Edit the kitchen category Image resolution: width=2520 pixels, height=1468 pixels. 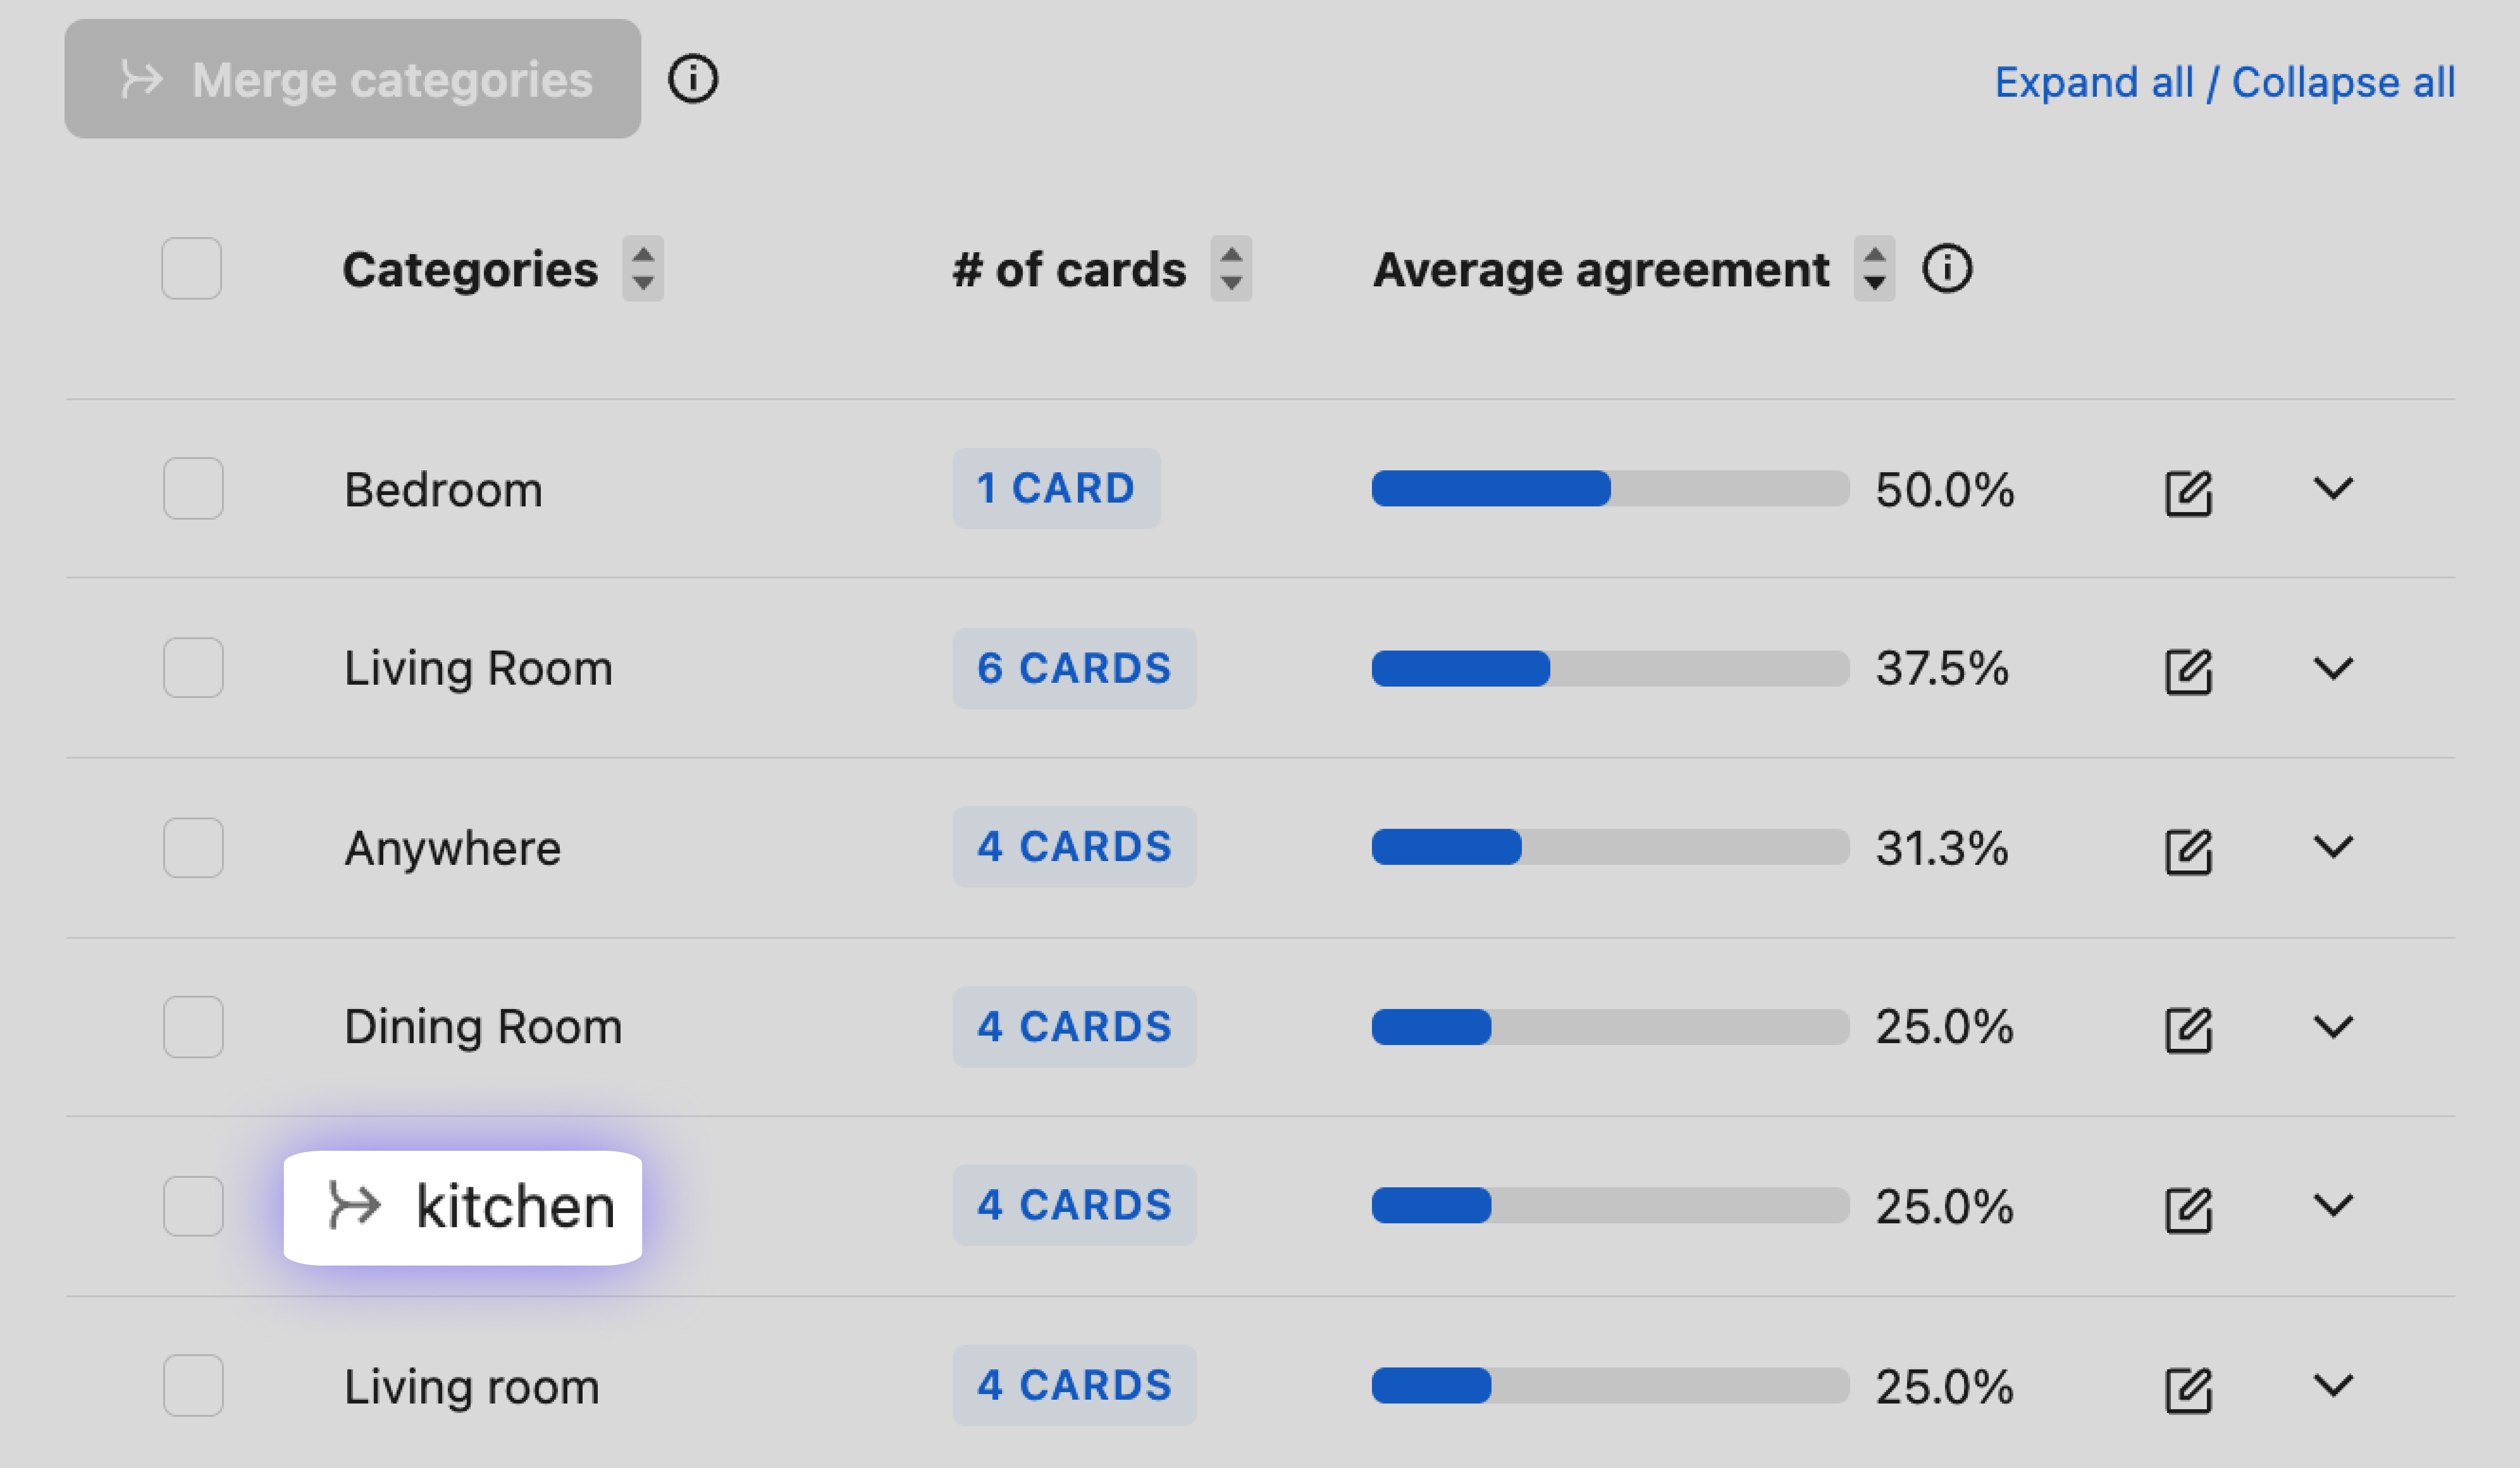pyautogui.click(x=2187, y=1209)
